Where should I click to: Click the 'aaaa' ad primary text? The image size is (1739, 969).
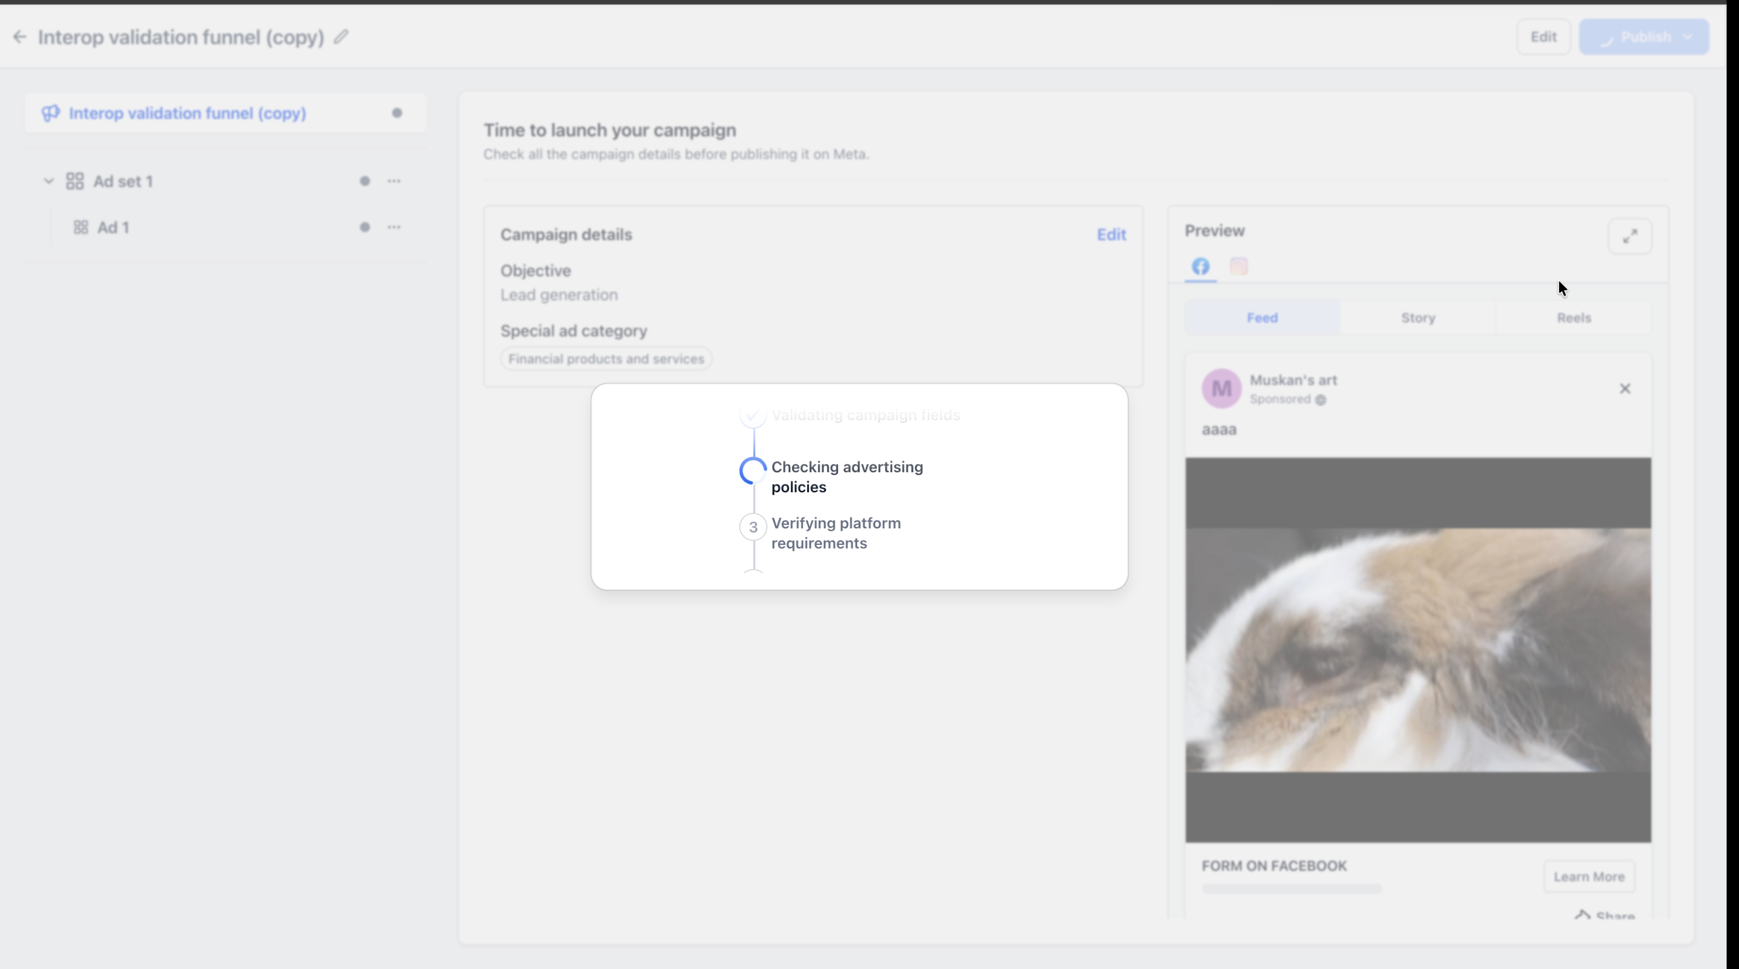pos(1219,430)
